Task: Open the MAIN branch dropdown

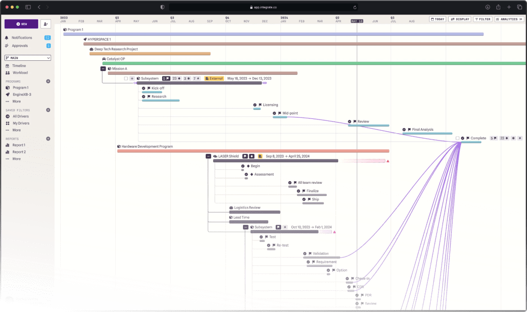Action: tap(28, 58)
